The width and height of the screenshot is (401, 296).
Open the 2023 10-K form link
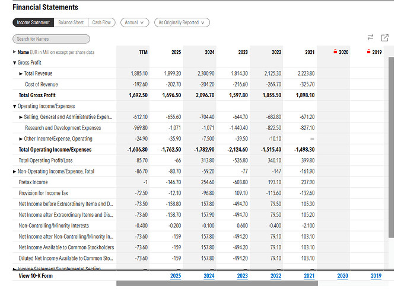tap(242, 276)
